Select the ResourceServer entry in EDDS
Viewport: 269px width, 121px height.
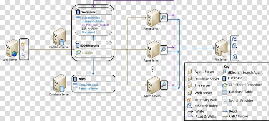tap(88, 88)
